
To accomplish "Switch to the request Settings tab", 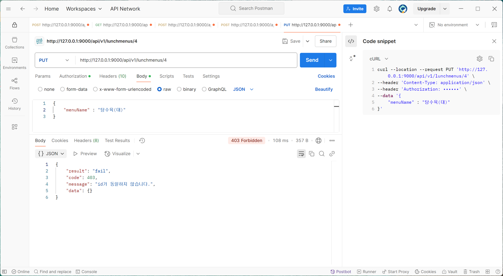I will (x=211, y=76).
